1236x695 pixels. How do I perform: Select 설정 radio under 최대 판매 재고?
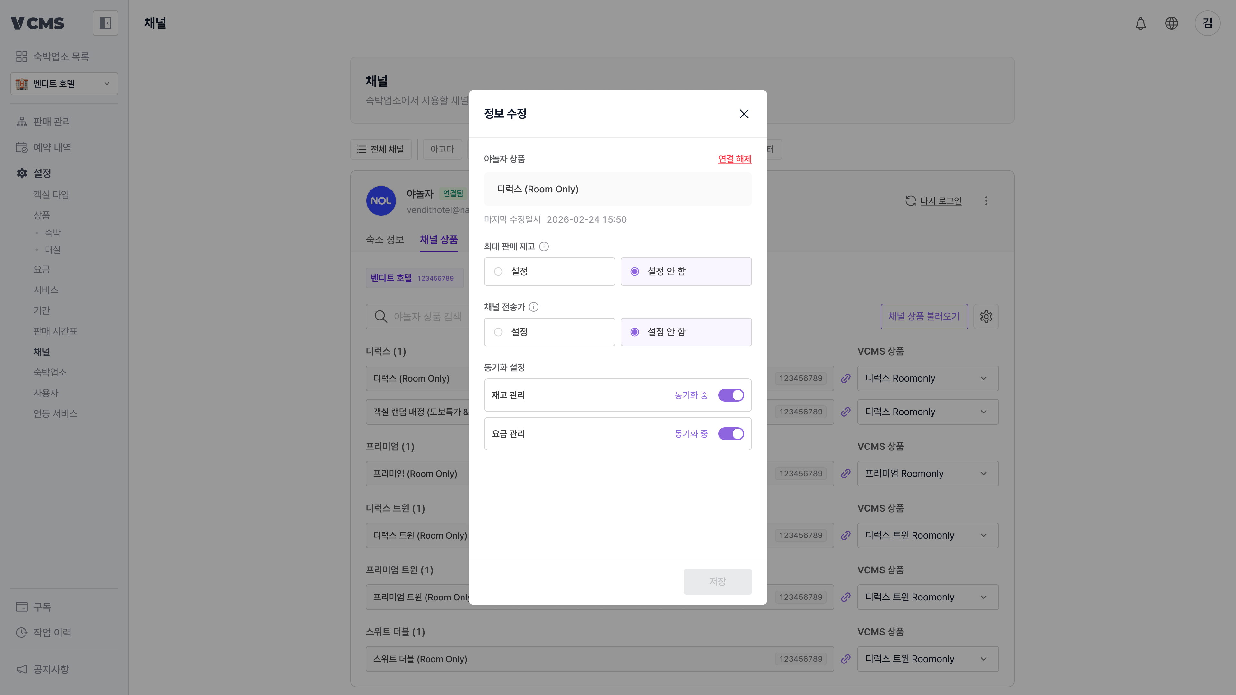coord(549,272)
